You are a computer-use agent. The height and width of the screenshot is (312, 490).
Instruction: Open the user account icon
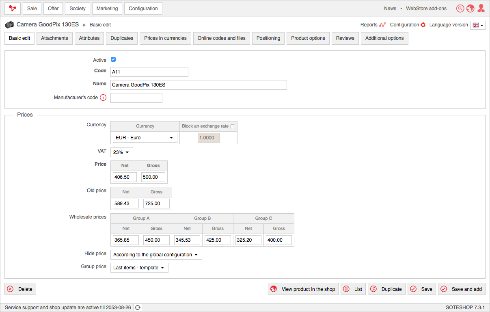pos(481,9)
